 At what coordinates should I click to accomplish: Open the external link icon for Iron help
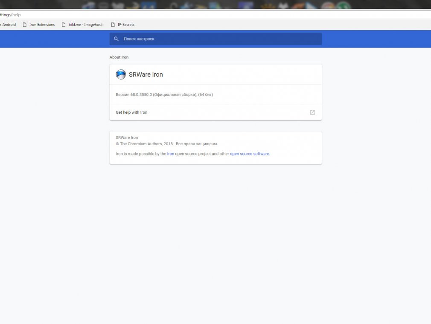point(312,112)
